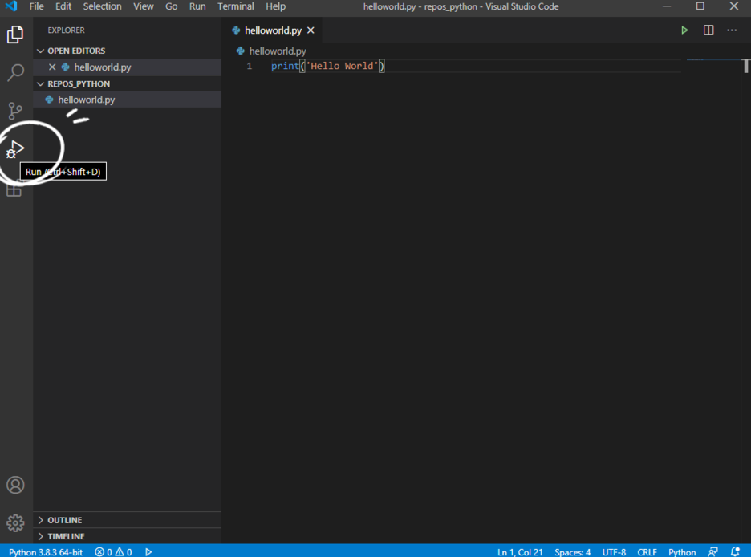Click the feedback icon in status bar
This screenshot has height=557, width=751.
coord(712,551)
